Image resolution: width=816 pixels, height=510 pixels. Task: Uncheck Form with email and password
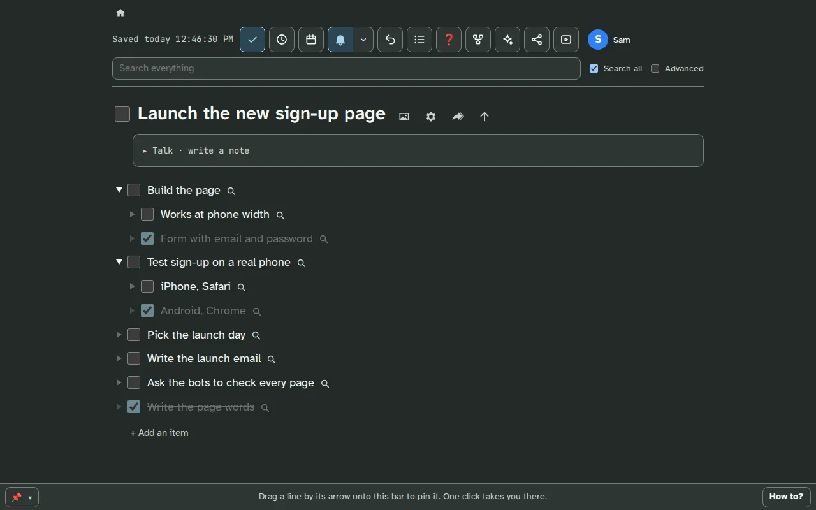point(147,238)
